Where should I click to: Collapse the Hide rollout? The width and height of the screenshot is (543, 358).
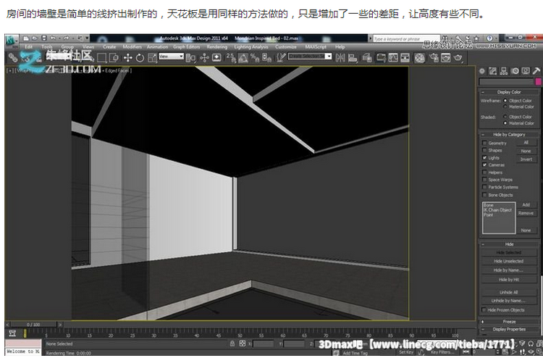coord(509,244)
